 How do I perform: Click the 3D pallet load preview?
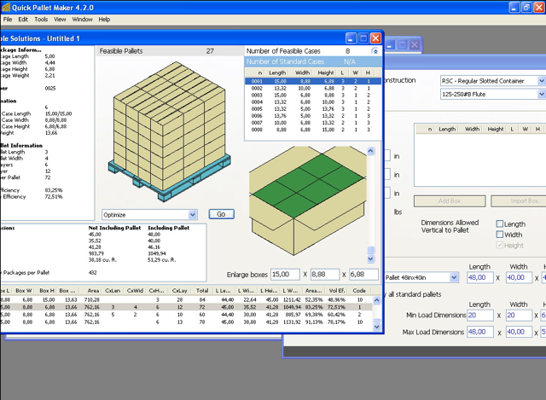coord(170,131)
